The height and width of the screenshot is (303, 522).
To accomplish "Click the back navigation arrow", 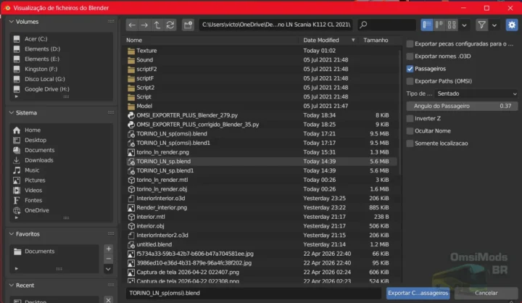I will tap(131, 25).
